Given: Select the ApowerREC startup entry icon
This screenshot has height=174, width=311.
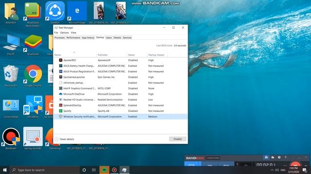Looking at the screenshot, I should (x=61, y=60).
